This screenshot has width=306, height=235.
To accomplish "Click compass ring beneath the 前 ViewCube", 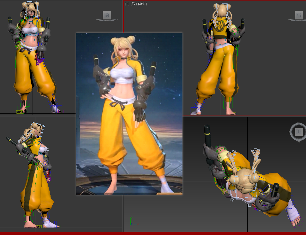I will (x=107, y=20).
